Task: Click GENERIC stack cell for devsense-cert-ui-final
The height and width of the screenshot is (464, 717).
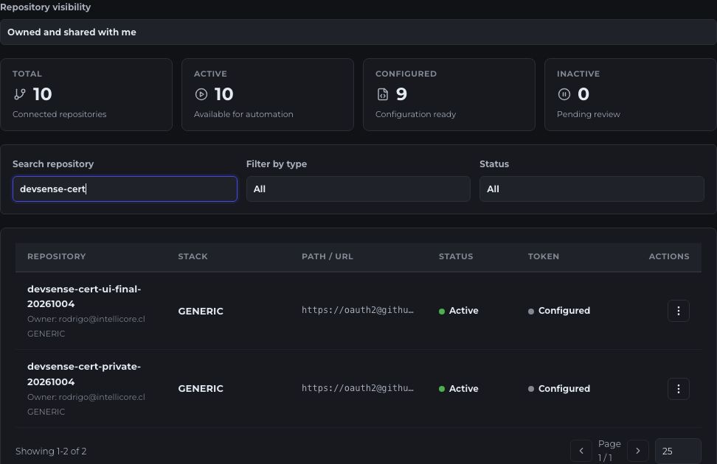Action: 201,311
